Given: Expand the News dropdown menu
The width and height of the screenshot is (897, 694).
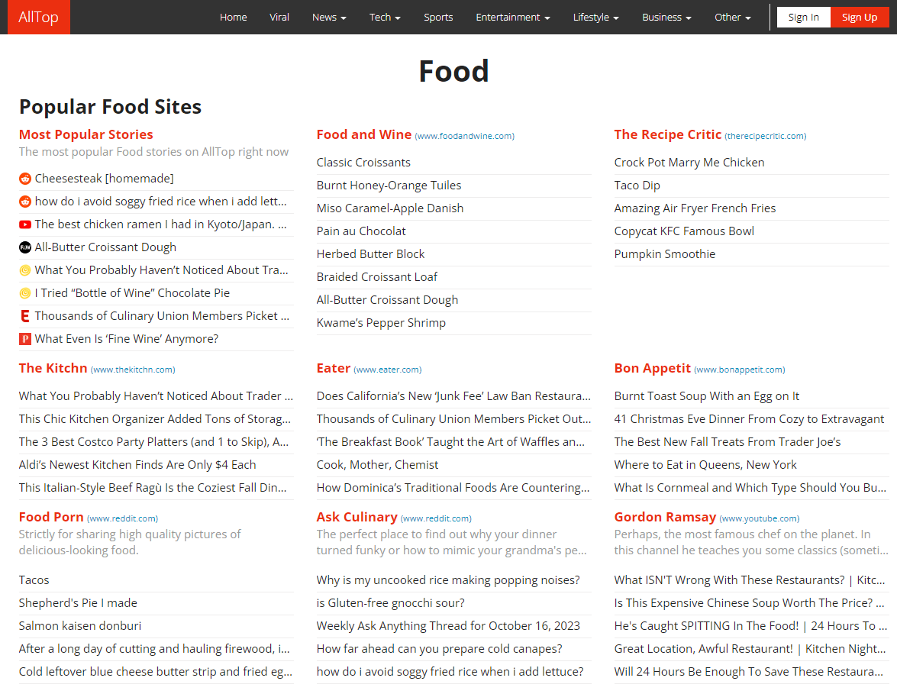Looking at the screenshot, I should click(x=329, y=17).
